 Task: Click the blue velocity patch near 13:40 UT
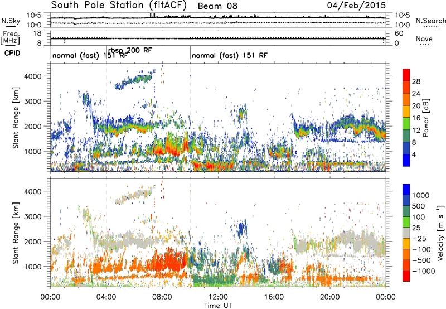pyautogui.click(x=241, y=229)
